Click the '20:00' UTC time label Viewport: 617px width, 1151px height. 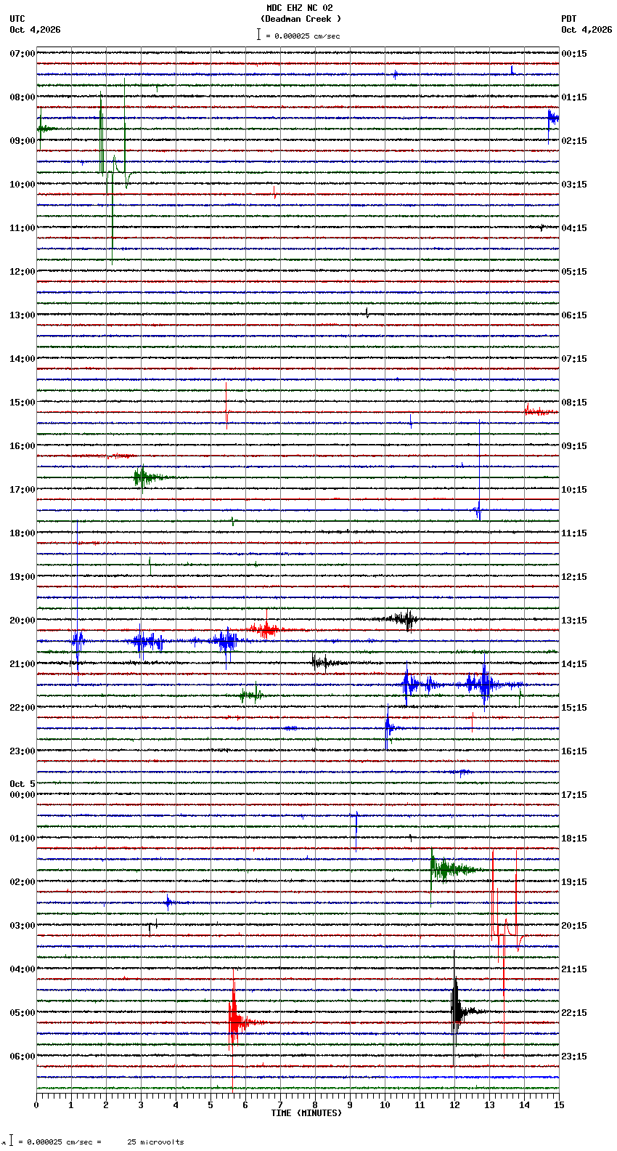pyautogui.click(x=23, y=621)
